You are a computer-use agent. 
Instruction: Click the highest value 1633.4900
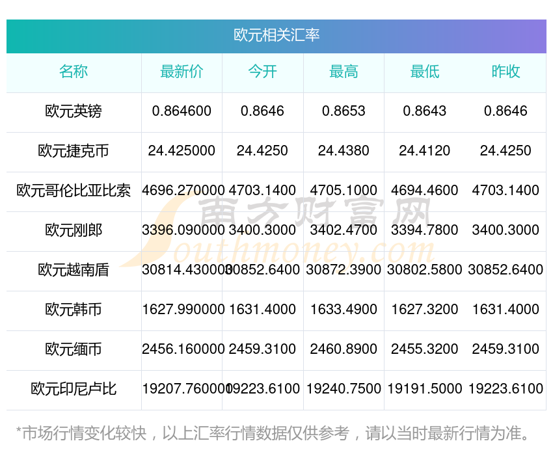click(x=344, y=310)
